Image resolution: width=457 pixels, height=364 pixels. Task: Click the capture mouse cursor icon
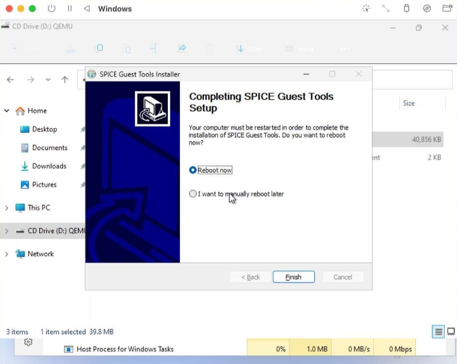366,9
